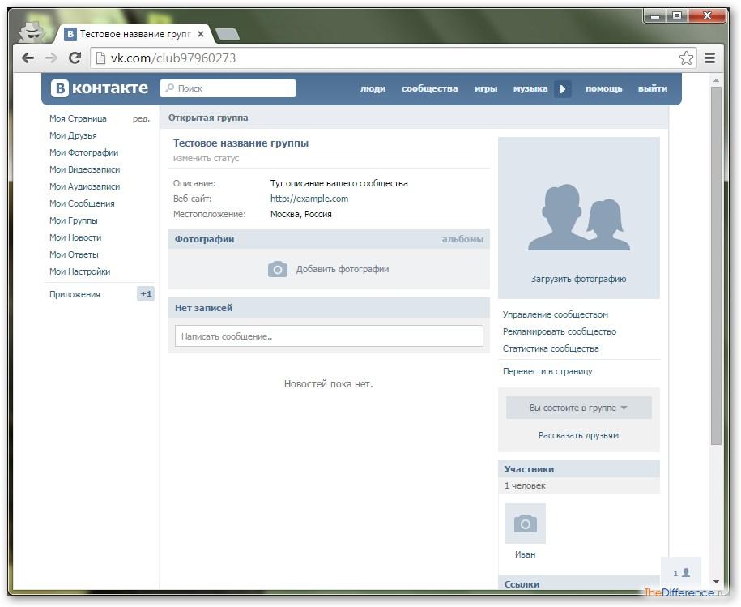Click the camera icon to add photos
This screenshot has width=741, height=607.
[x=278, y=269]
